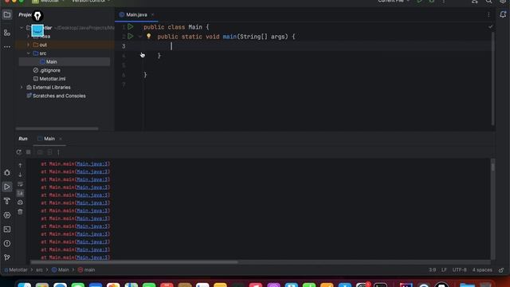Close the Main run tab
Viewport: 510px width, 287px height.
(x=61, y=139)
